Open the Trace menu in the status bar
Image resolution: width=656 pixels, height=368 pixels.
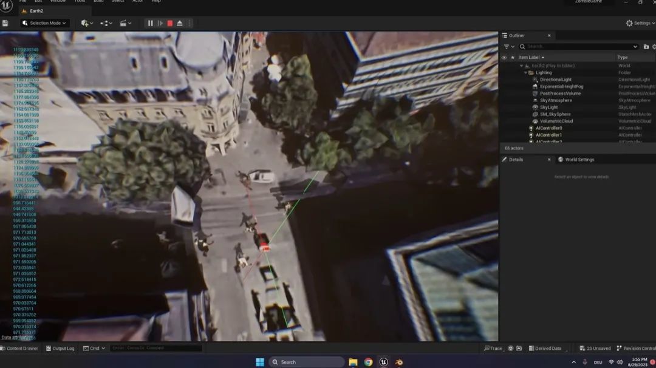(493, 348)
